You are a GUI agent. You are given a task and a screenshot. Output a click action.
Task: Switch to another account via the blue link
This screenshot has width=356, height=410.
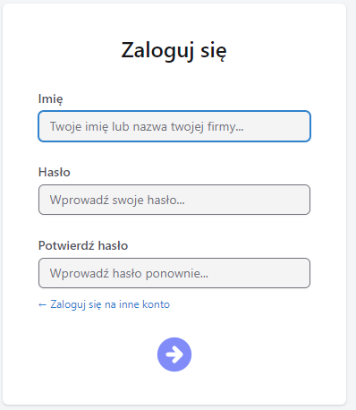point(104,304)
